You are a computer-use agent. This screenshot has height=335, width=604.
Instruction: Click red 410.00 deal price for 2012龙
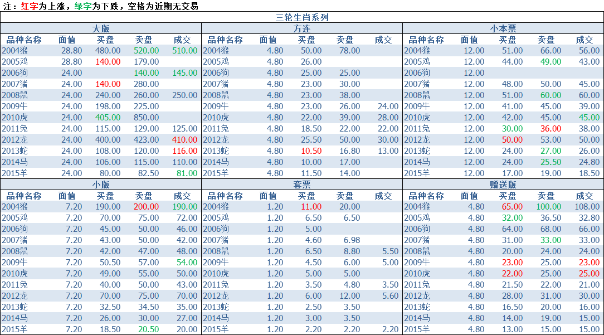point(185,140)
